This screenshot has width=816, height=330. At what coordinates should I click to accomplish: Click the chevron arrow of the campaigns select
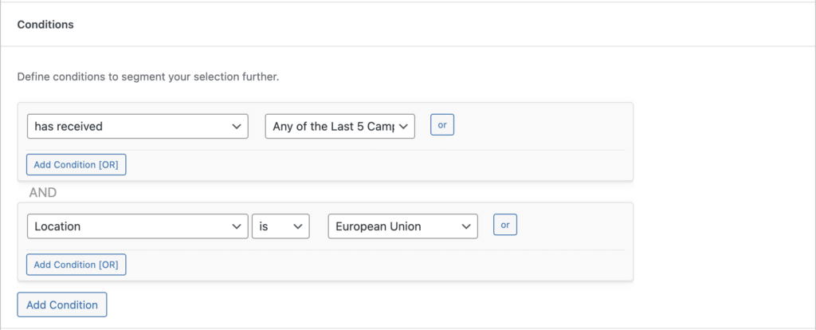point(404,126)
